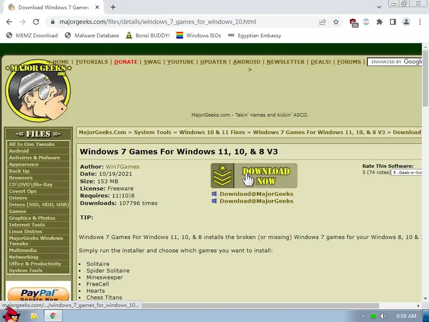Open a new tab with plus button
The image size is (429, 322).
click(x=113, y=8)
